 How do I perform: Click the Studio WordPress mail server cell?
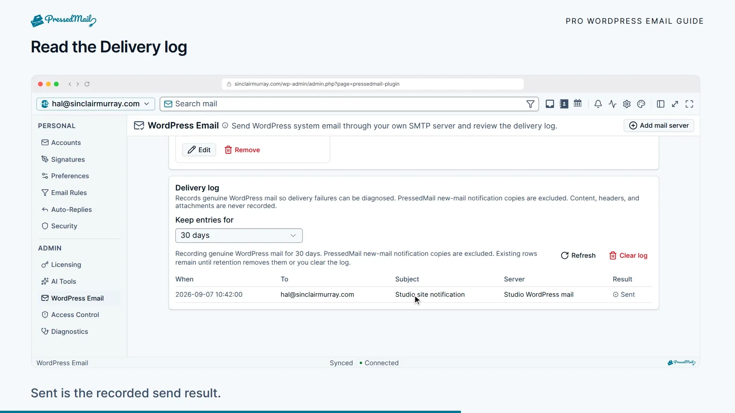point(539,294)
